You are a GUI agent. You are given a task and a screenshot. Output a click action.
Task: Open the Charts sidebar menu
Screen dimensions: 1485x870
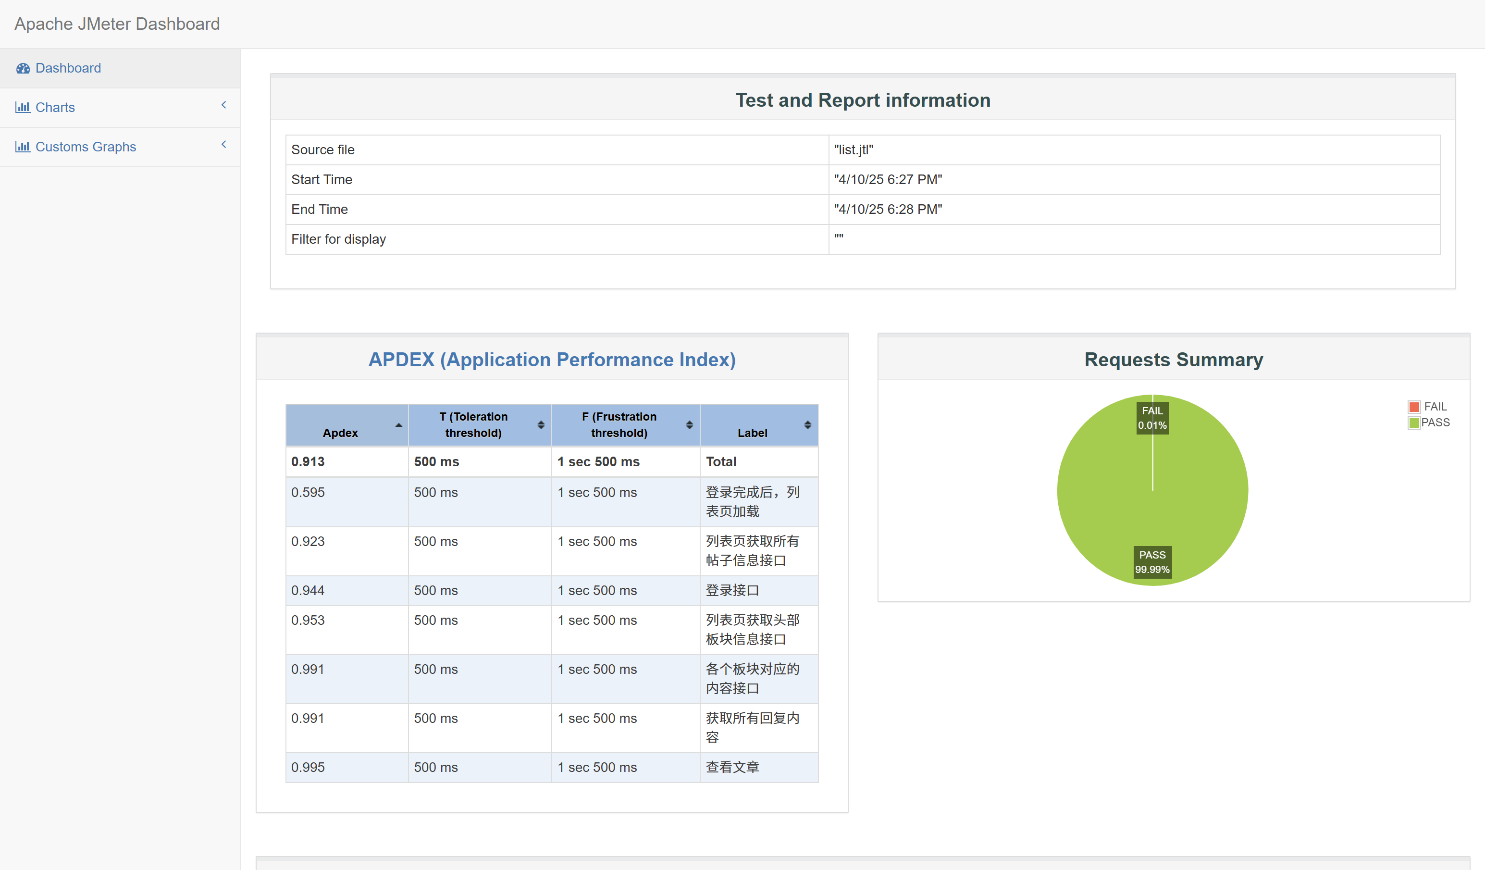[x=55, y=107]
